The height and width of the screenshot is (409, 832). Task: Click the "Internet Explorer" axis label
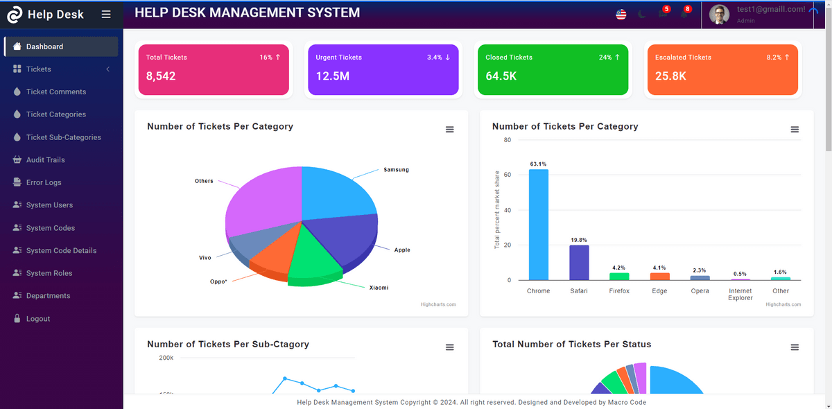point(740,295)
